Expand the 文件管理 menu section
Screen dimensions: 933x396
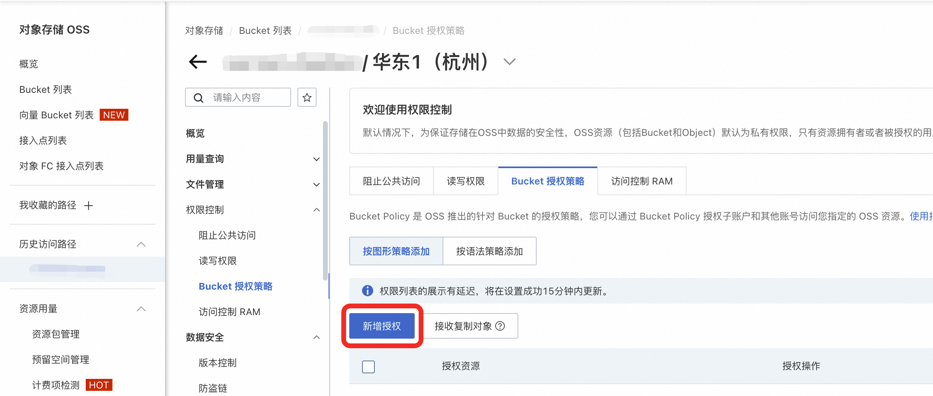[x=317, y=184]
